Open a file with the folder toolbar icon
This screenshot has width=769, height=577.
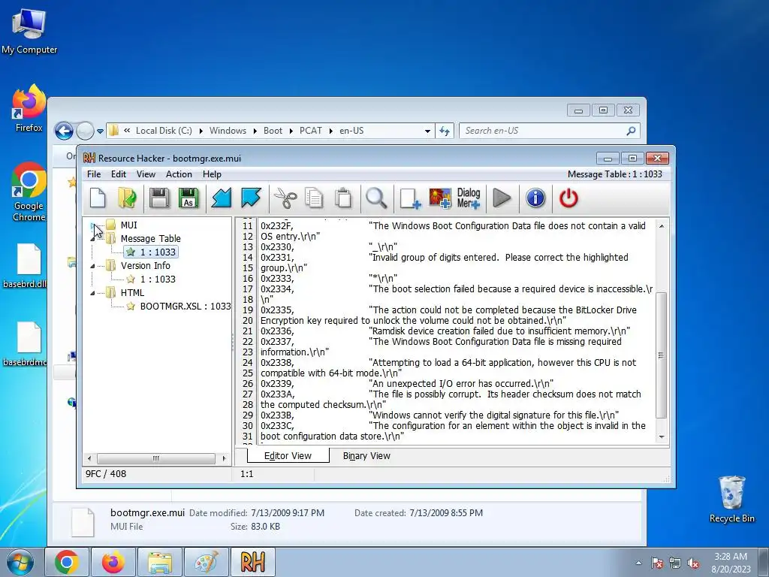coord(128,198)
